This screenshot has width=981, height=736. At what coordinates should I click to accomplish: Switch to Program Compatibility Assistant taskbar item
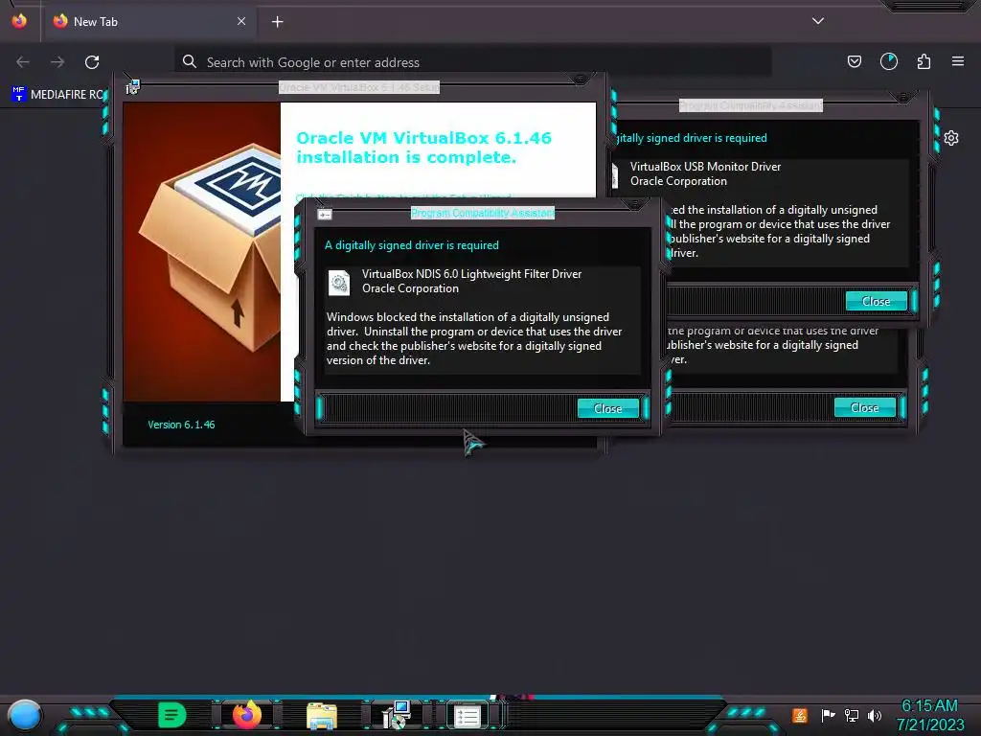click(x=468, y=716)
